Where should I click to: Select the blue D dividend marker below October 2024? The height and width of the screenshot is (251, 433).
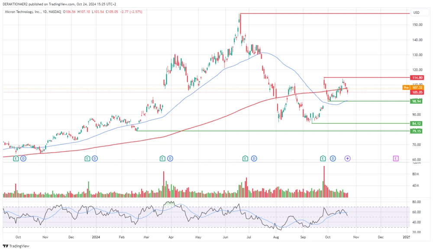pos(333,158)
